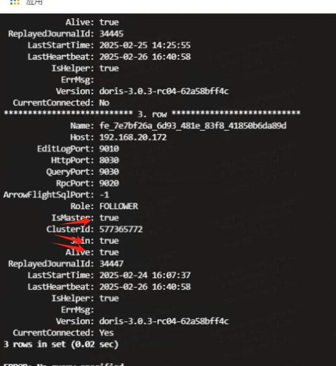Click the host IP 192.168.20.172
This screenshot has height=366, width=336.
(133, 137)
